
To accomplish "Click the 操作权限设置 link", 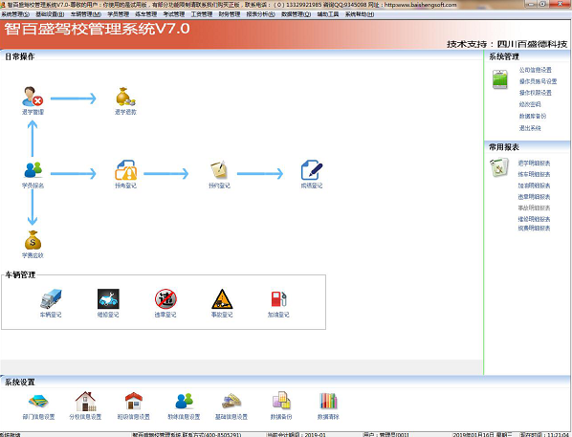I will click(x=535, y=93).
